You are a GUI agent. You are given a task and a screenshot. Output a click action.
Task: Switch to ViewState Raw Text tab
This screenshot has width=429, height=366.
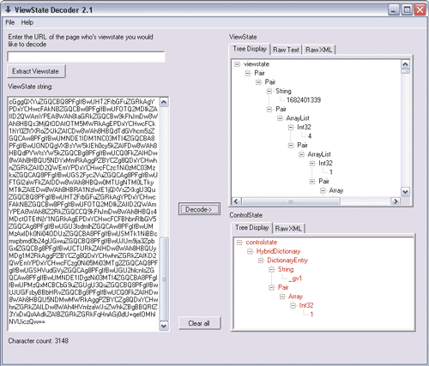point(286,50)
